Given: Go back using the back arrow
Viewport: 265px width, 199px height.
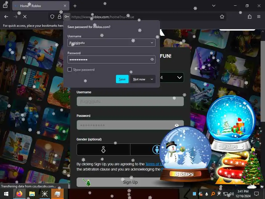Looking at the screenshot, I should (6, 17).
